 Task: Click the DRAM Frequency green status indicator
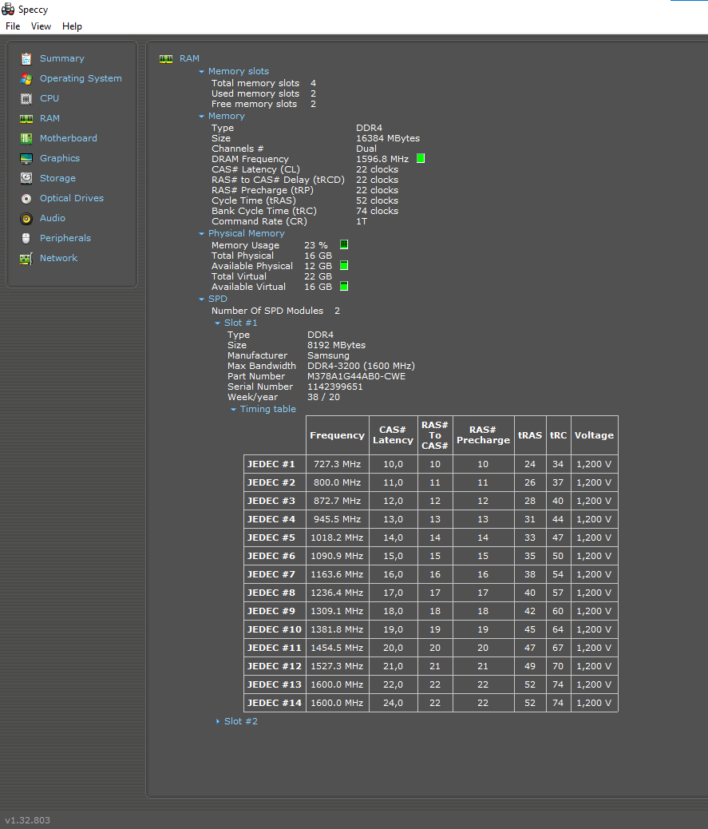(x=421, y=158)
